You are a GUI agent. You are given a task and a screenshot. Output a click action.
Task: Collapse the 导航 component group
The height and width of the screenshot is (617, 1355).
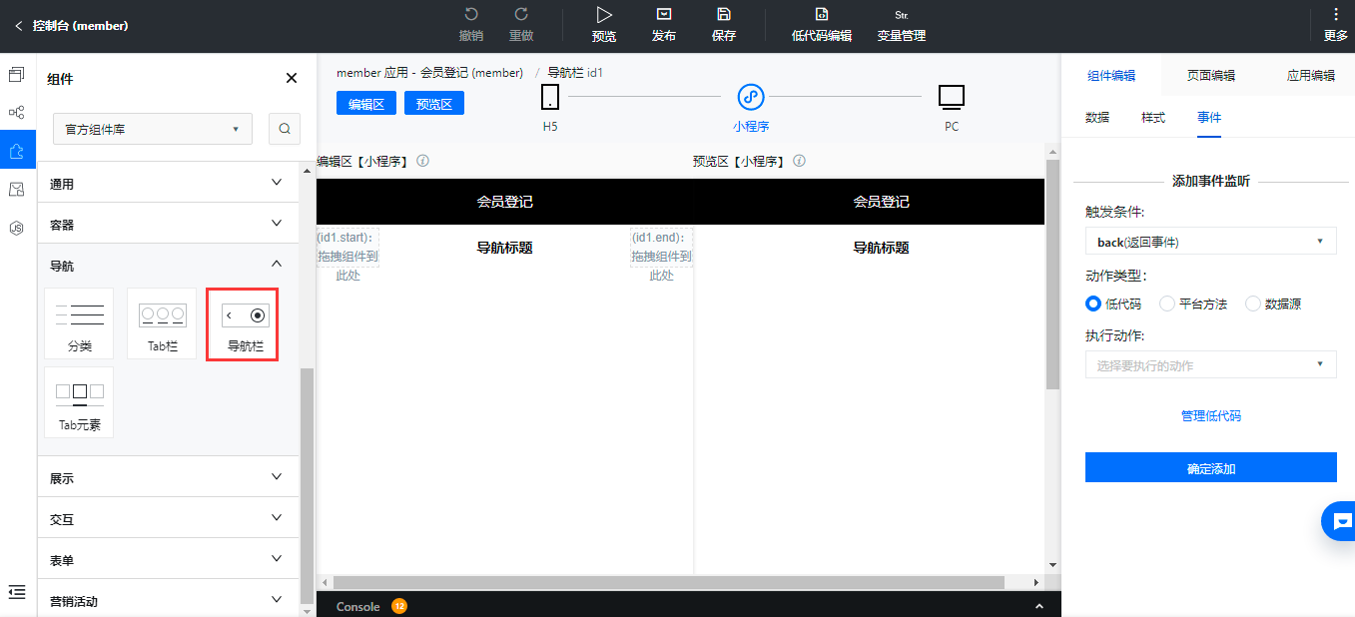click(x=168, y=265)
